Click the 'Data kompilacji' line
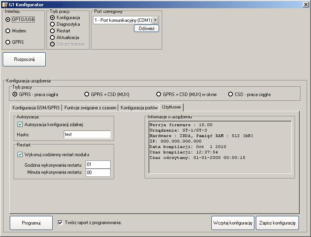311x237 pixels. (x=188, y=147)
